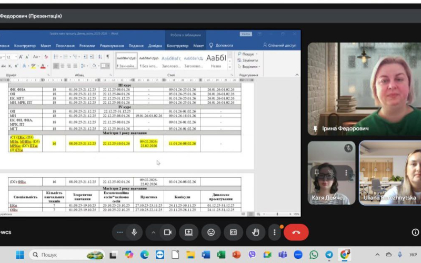The height and width of the screenshot is (263, 421).
Task: Expand the microphone options next to mic
Action: [120, 232]
